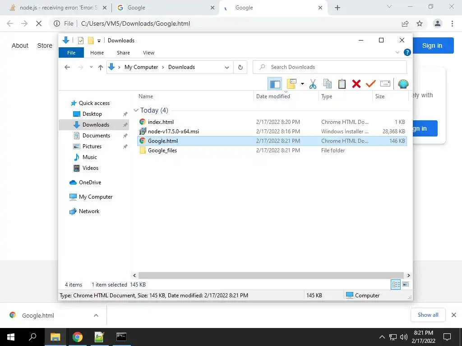Expand the address bar history dropdown
Image resolution: width=462 pixels, height=346 pixels.
coord(227,68)
